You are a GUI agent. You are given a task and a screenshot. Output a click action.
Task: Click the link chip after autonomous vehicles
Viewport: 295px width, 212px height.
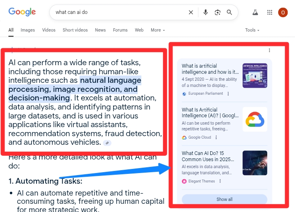coord(107,143)
